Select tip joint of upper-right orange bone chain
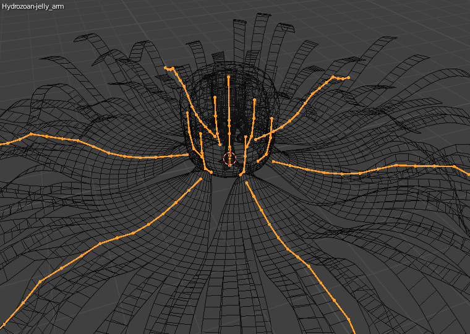Viewport: 470px width, 334px height. 348,78
